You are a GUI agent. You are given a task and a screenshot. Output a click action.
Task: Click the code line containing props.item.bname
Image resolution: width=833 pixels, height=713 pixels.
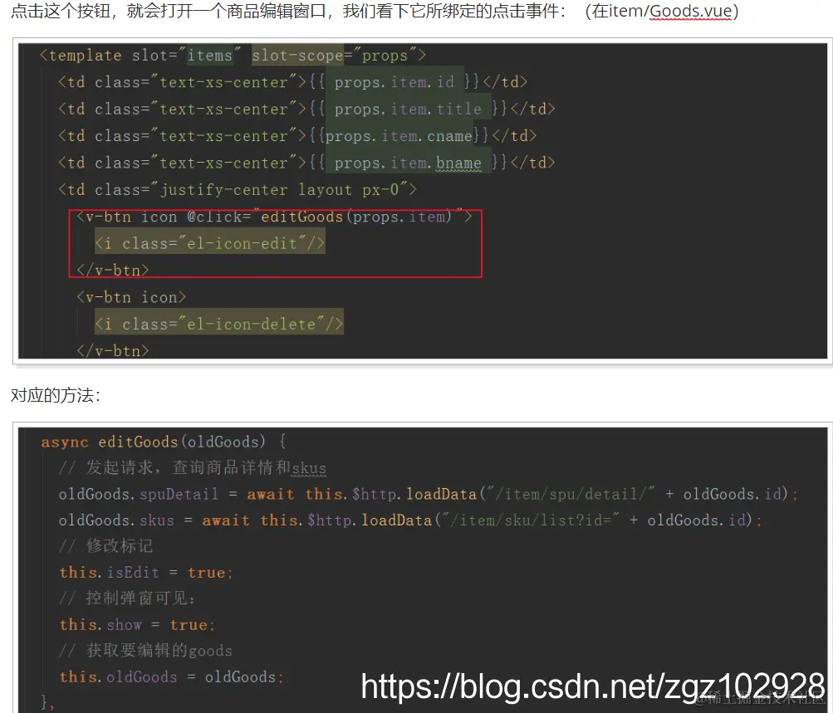pos(306,163)
